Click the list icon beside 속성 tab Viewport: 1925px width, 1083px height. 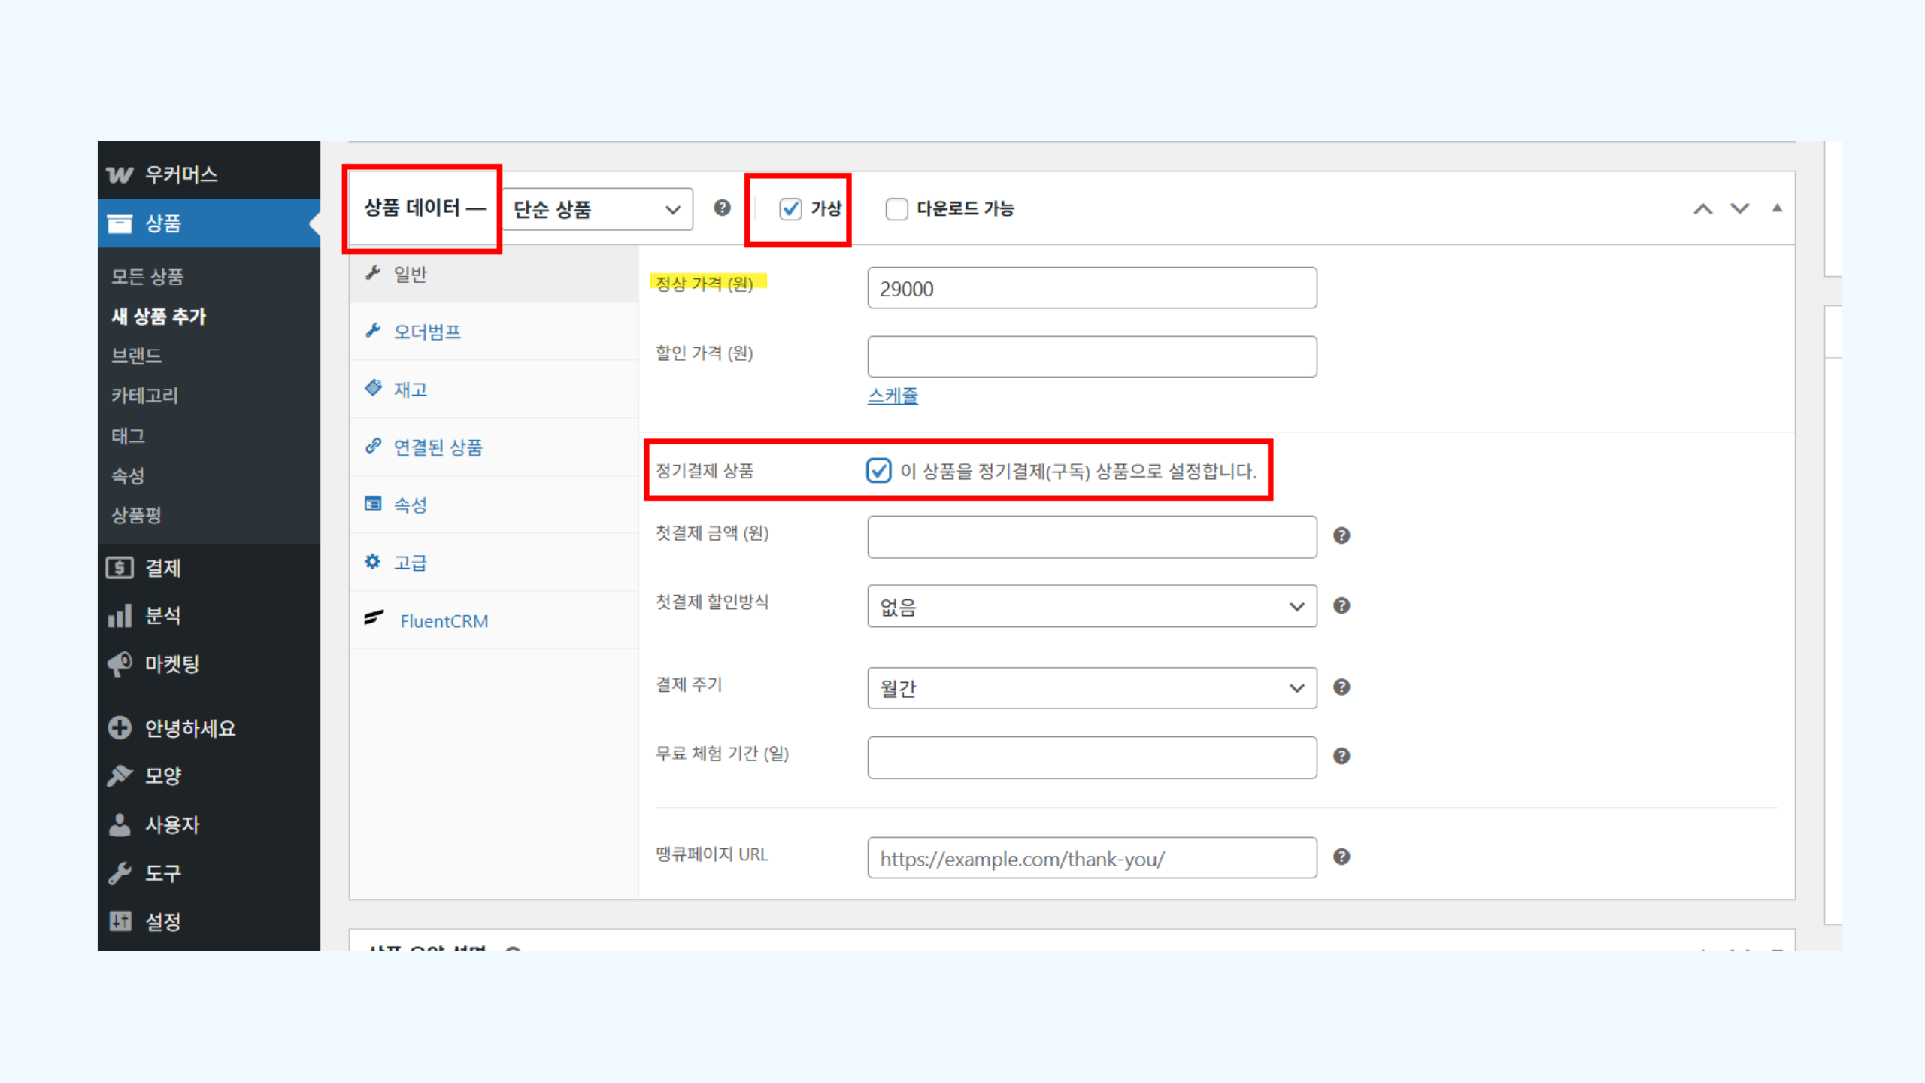(373, 503)
